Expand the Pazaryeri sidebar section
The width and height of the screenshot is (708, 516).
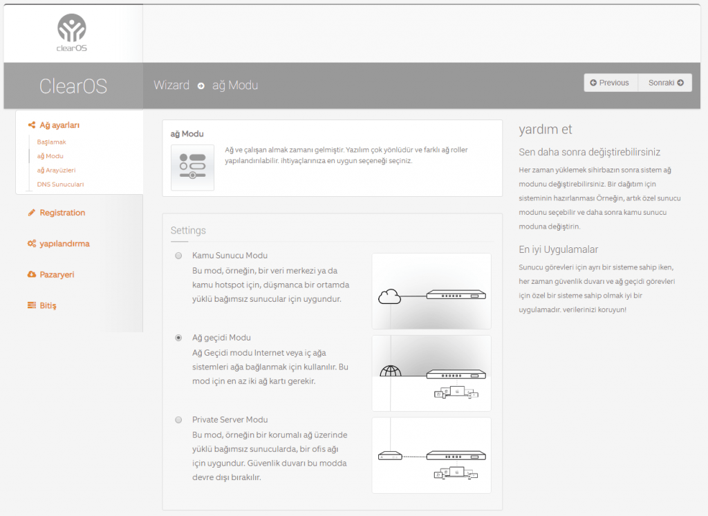pos(57,274)
